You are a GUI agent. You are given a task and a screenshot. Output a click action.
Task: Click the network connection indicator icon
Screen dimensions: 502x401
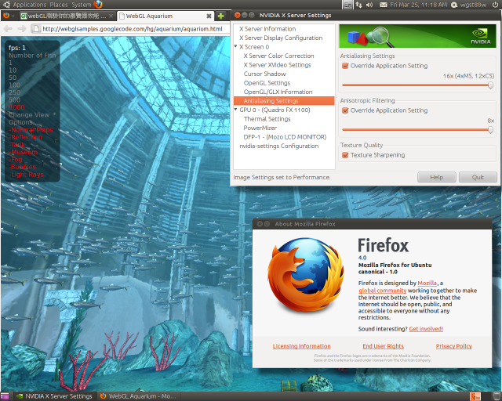click(359, 5)
